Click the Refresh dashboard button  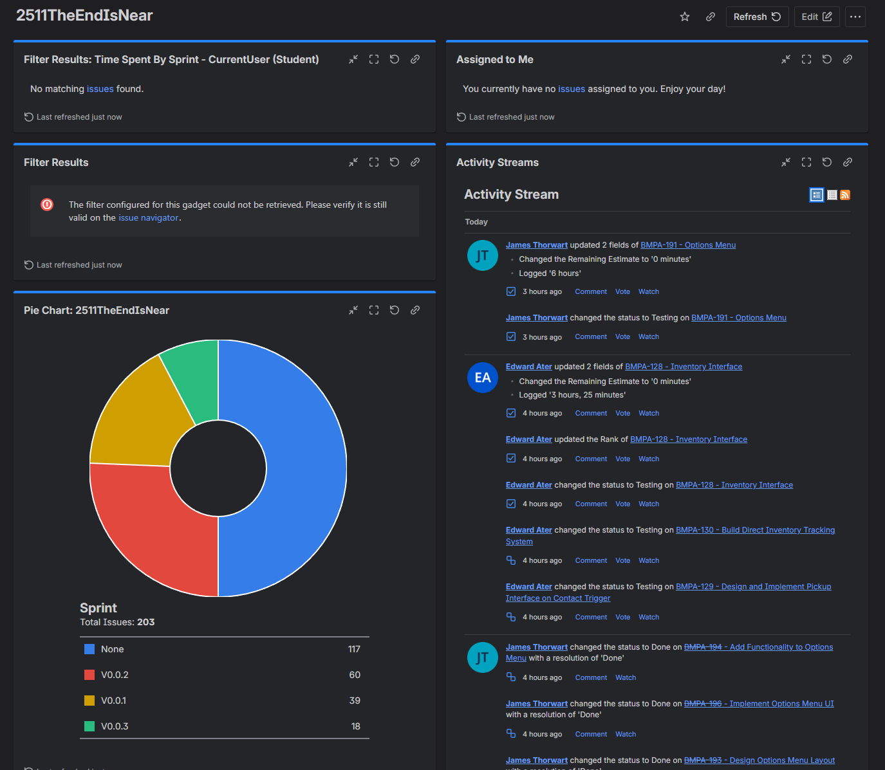(758, 17)
